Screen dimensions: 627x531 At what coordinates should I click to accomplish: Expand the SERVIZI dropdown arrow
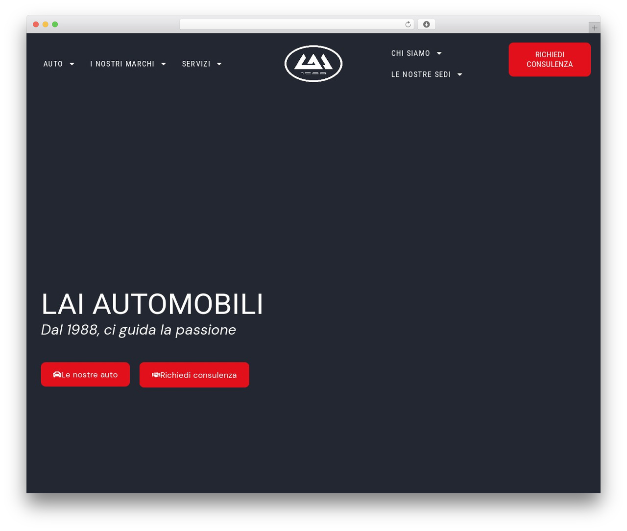tap(219, 64)
